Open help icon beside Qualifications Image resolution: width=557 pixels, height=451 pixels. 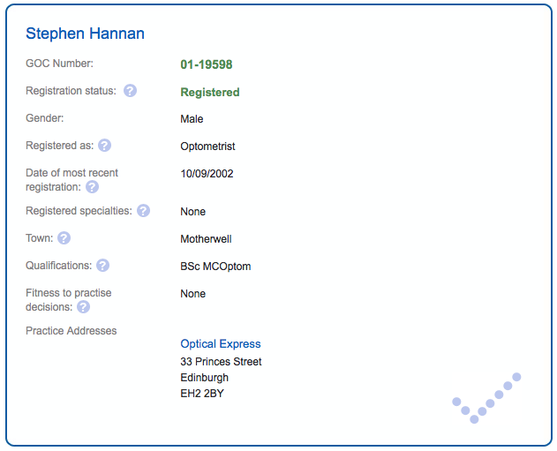tap(102, 266)
